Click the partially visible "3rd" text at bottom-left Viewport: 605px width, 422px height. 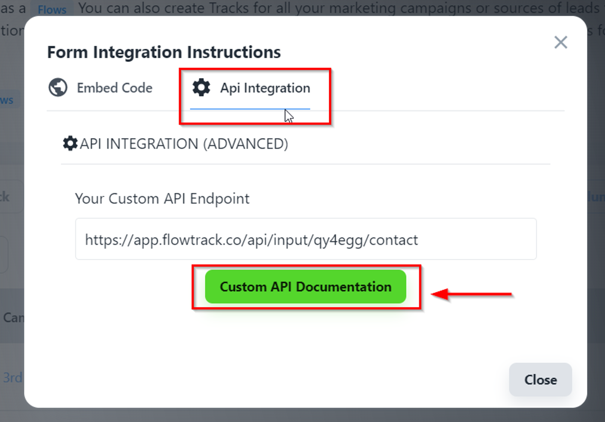12,377
